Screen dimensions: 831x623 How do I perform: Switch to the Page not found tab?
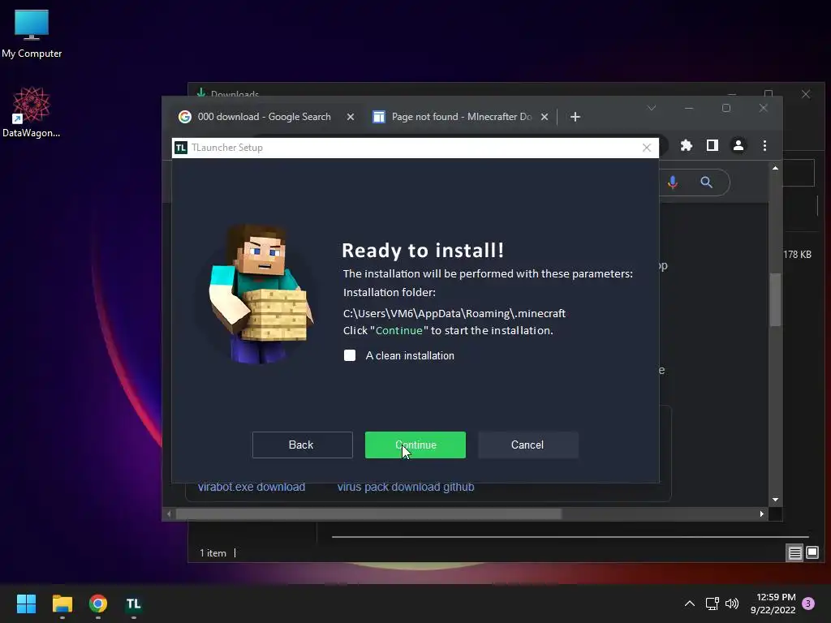pyautogui.click(x=461, y=117)
